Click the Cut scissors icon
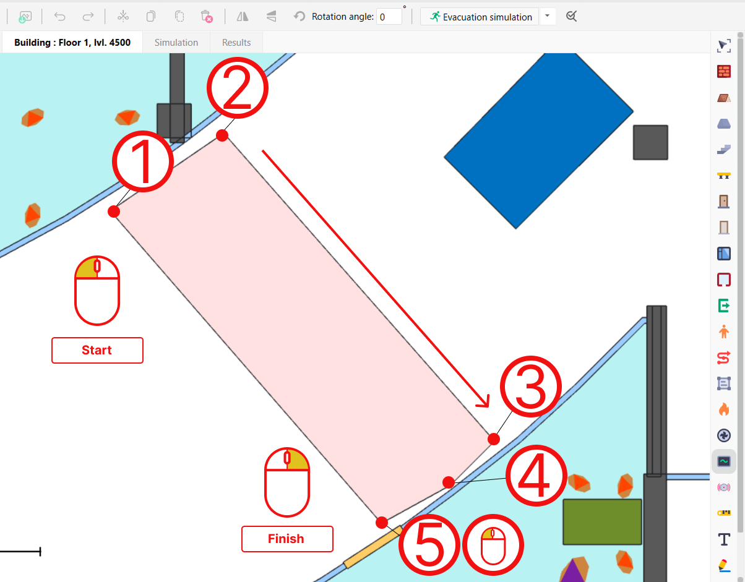The width and height of the screenshot is (745, 582). pos(123,17)
